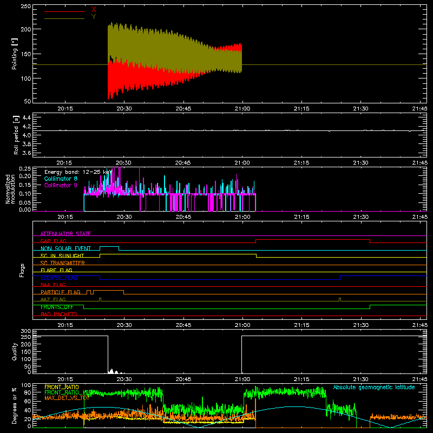Click the Normalized modulation axis label
This screenshot has width=433, height=433.
click(10, 189)
